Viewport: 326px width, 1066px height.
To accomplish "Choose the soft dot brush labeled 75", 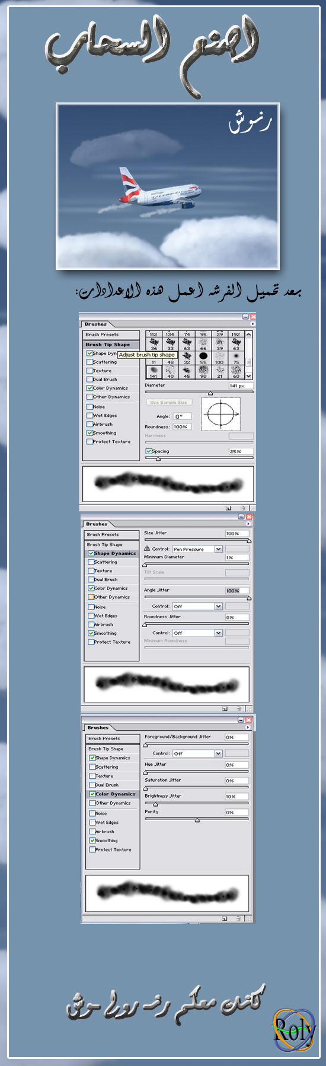I will (x=236, y=358).
